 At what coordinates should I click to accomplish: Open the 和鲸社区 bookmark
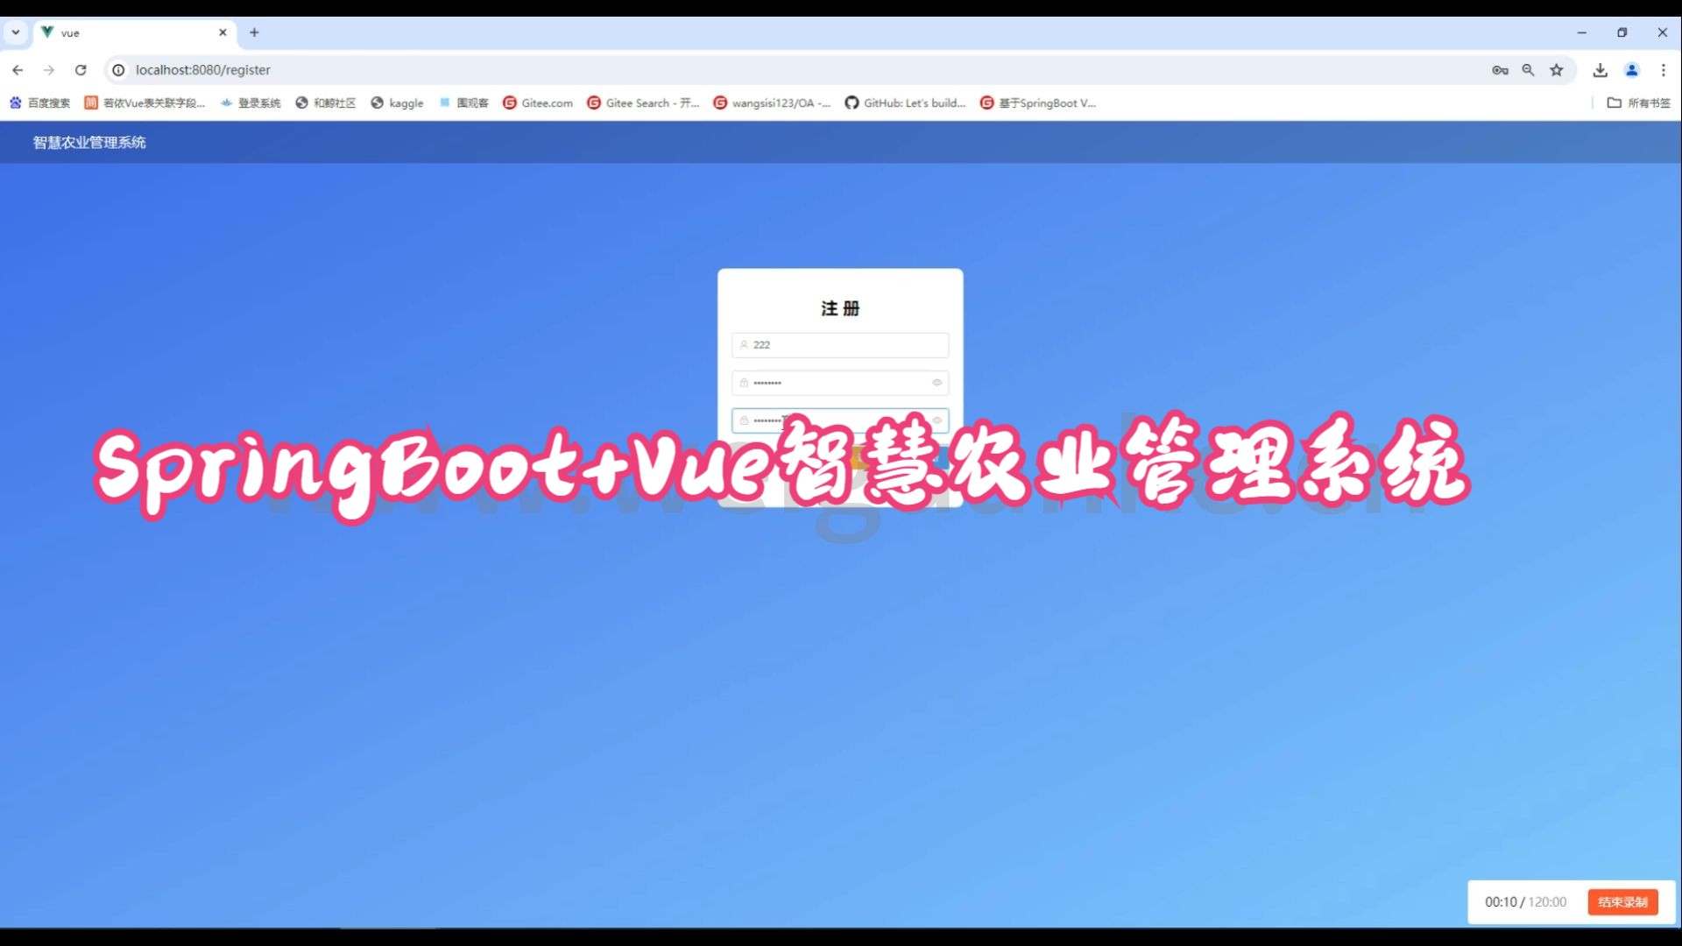click(326, 103)
